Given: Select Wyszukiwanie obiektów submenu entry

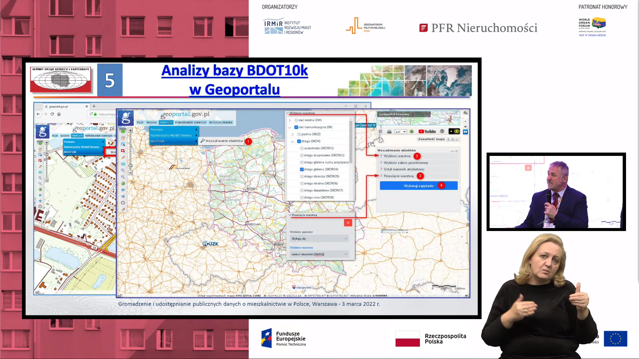Looking at the screenshot, I should pos(222,141).
